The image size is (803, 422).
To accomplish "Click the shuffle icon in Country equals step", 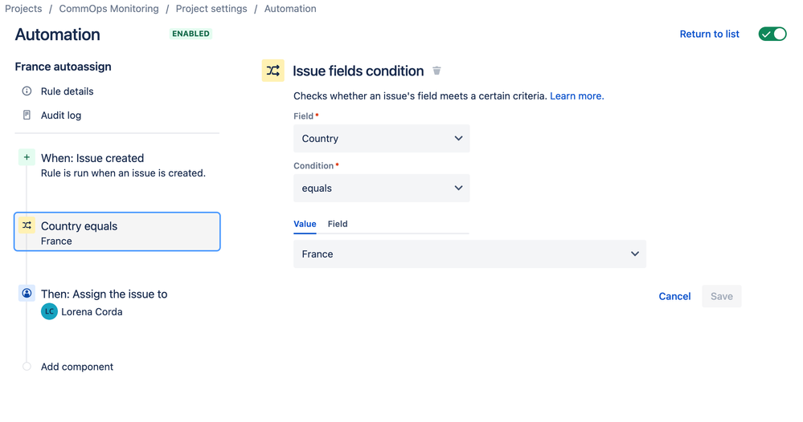I will (27, 225).
